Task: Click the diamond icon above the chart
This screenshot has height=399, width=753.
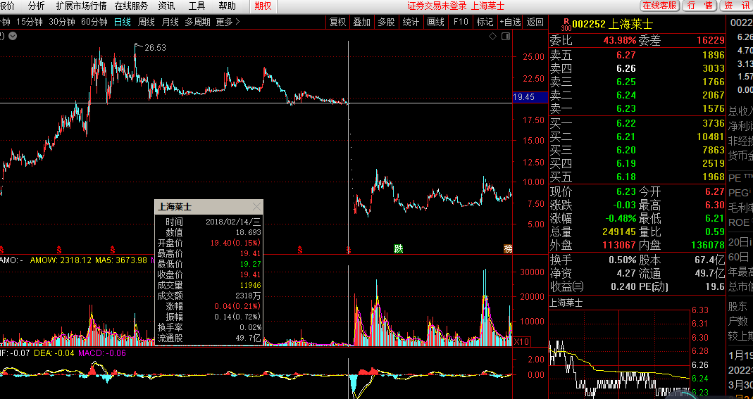Action: [492, 36]
